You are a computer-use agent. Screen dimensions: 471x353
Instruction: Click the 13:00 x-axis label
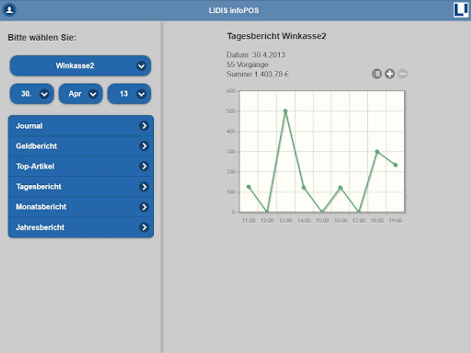[x=285, y=221]
